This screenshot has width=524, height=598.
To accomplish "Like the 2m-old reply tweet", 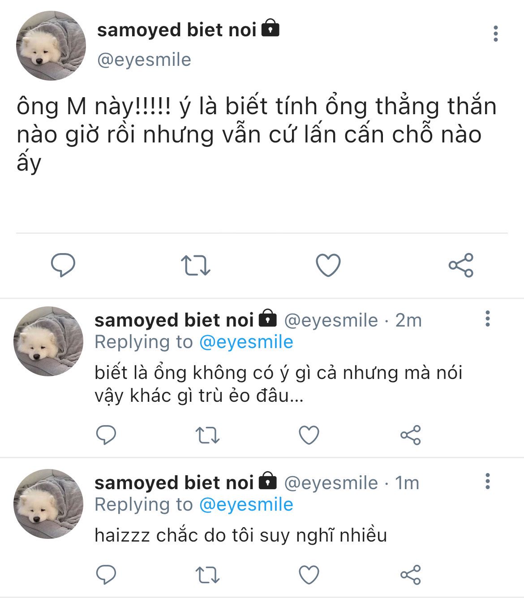I will coord(309,435).
